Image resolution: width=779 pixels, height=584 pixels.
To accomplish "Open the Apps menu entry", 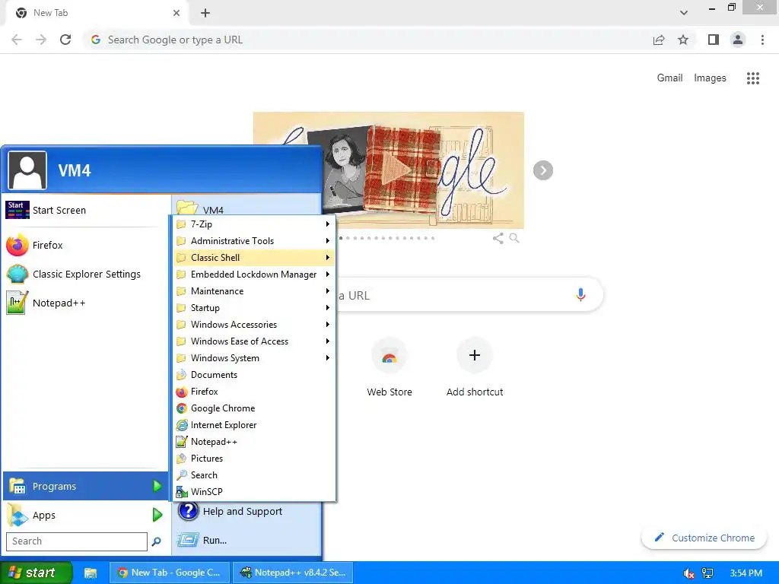I will pyautogui.click(x=85, y=515).
